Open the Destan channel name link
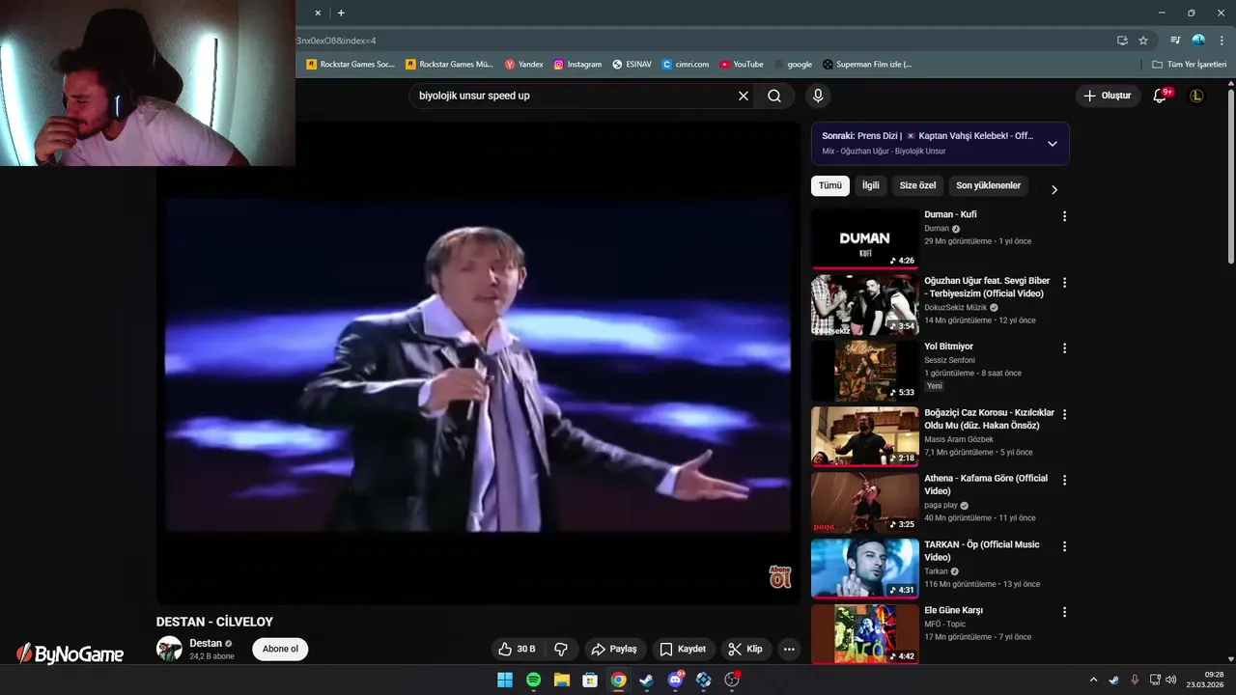Viewport: 1236px width, 695px height. [x=206, y=643]
